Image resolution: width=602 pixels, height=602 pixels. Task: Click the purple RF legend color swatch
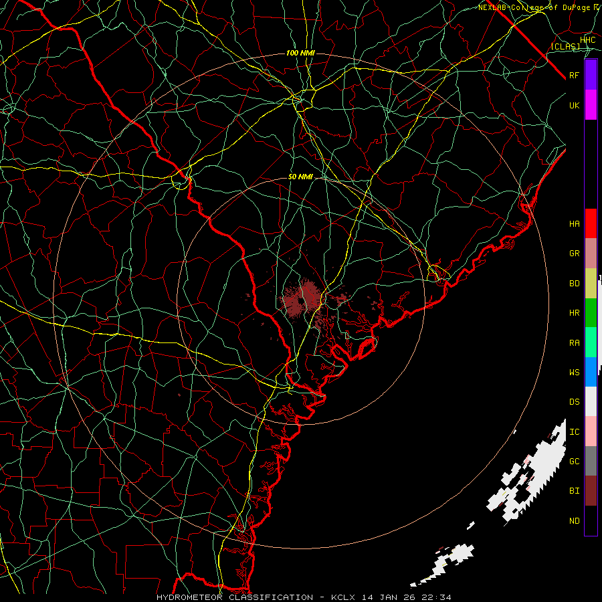click(x=591, y=75)
